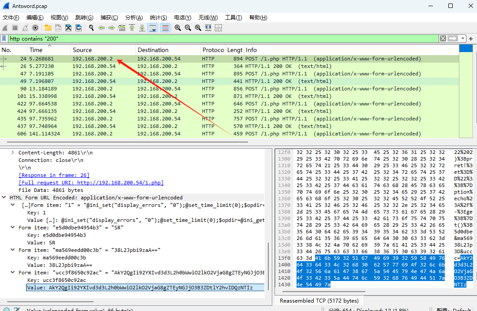Follow the Response in frame: 26 link

[x=54, y=175]
